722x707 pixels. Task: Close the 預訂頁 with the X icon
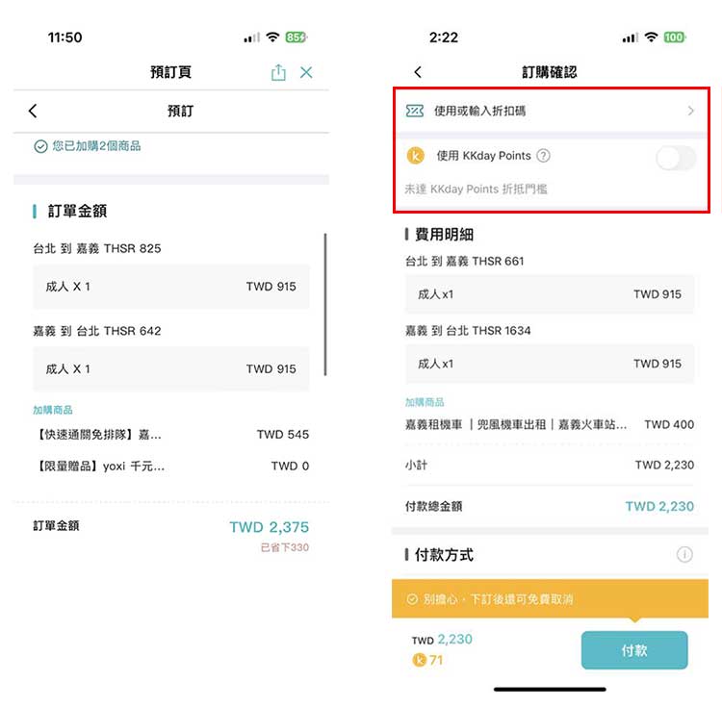[306, 72]
